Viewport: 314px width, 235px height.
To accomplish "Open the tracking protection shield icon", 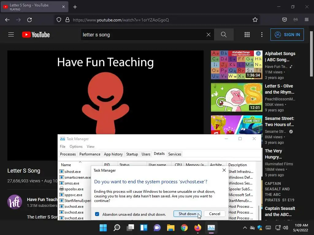I will (59, 20).
